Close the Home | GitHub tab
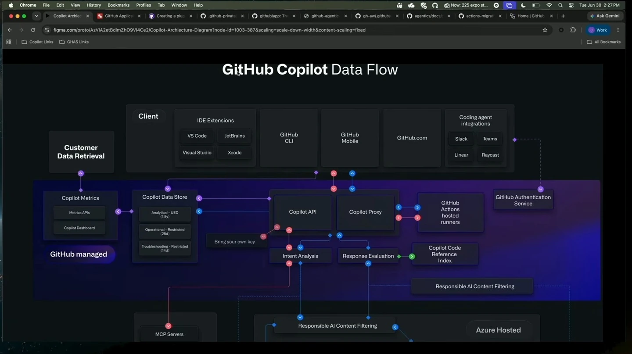This screenshot has height=354, width=632. [551, 16]
